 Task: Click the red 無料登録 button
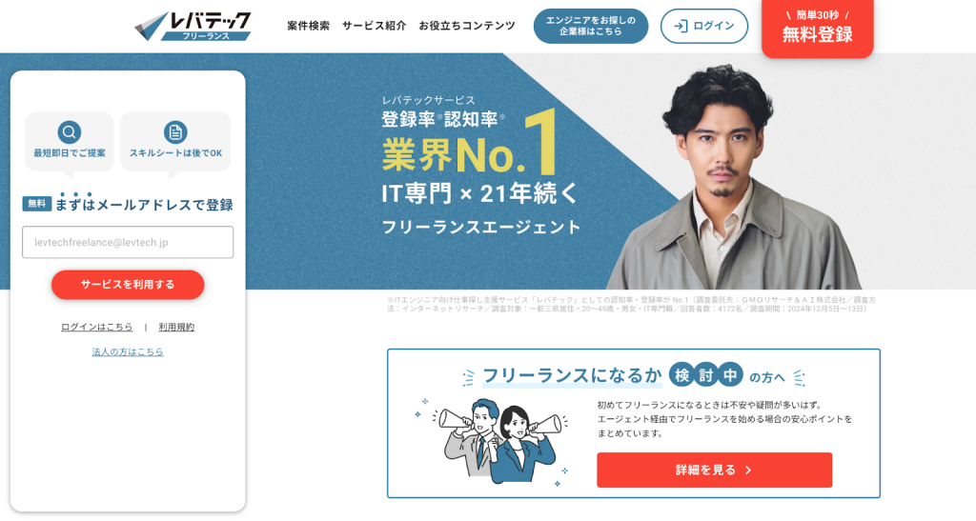pyautogui.click(x=817, y=28)
